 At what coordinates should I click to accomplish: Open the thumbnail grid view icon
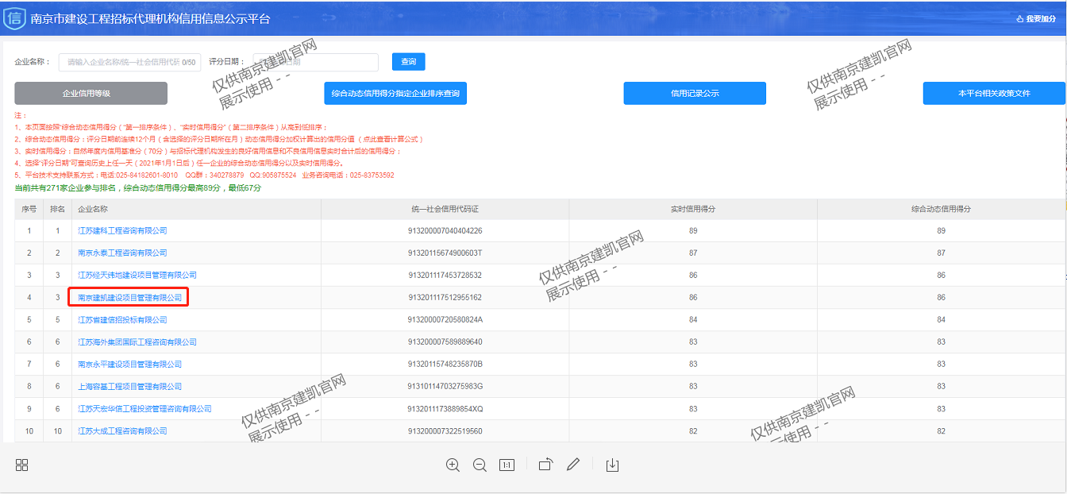click(22, 465)
